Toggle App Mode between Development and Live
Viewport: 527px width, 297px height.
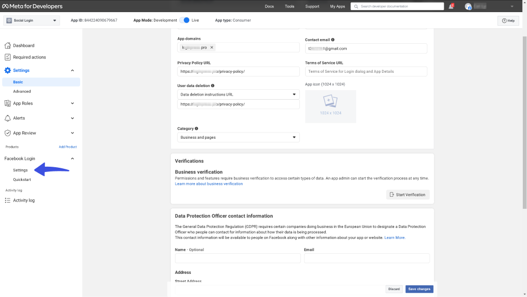(x=184, y=20)
